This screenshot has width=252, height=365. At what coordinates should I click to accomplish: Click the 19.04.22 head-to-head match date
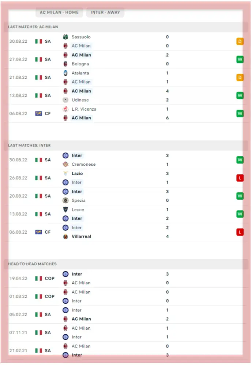pos(18,278)
